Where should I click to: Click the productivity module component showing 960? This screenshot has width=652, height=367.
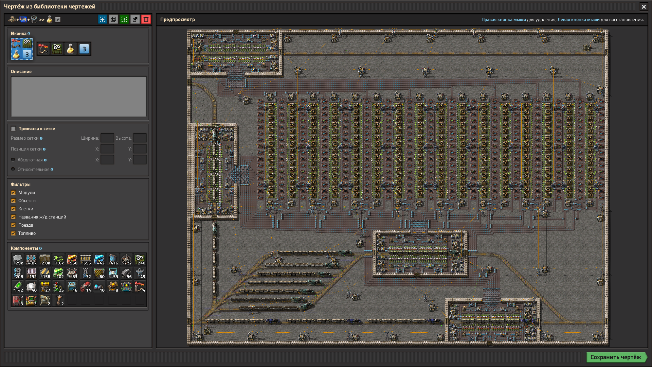[x=72, y=260]
